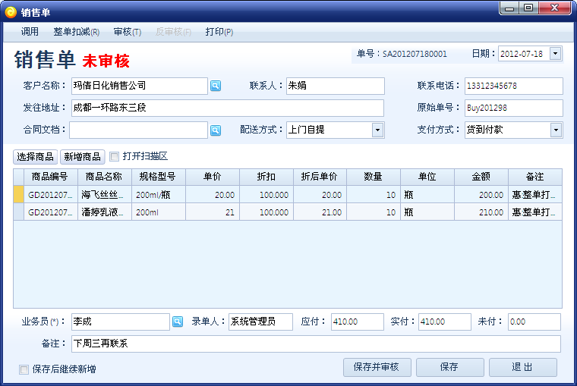
Task: Click the 规格型号 column header
Action: 159,177
